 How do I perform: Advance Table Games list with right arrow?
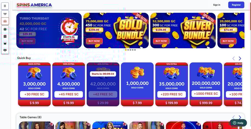point(240,117)
